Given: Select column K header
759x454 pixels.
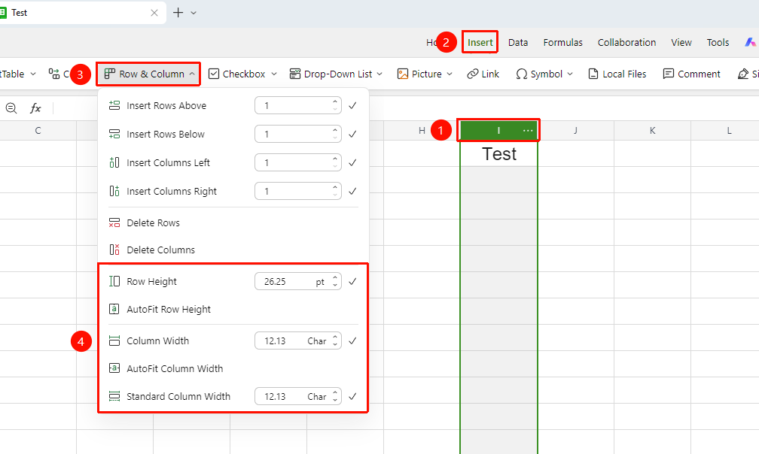Looking at the screenshot, I should click(x=653, y=130).
